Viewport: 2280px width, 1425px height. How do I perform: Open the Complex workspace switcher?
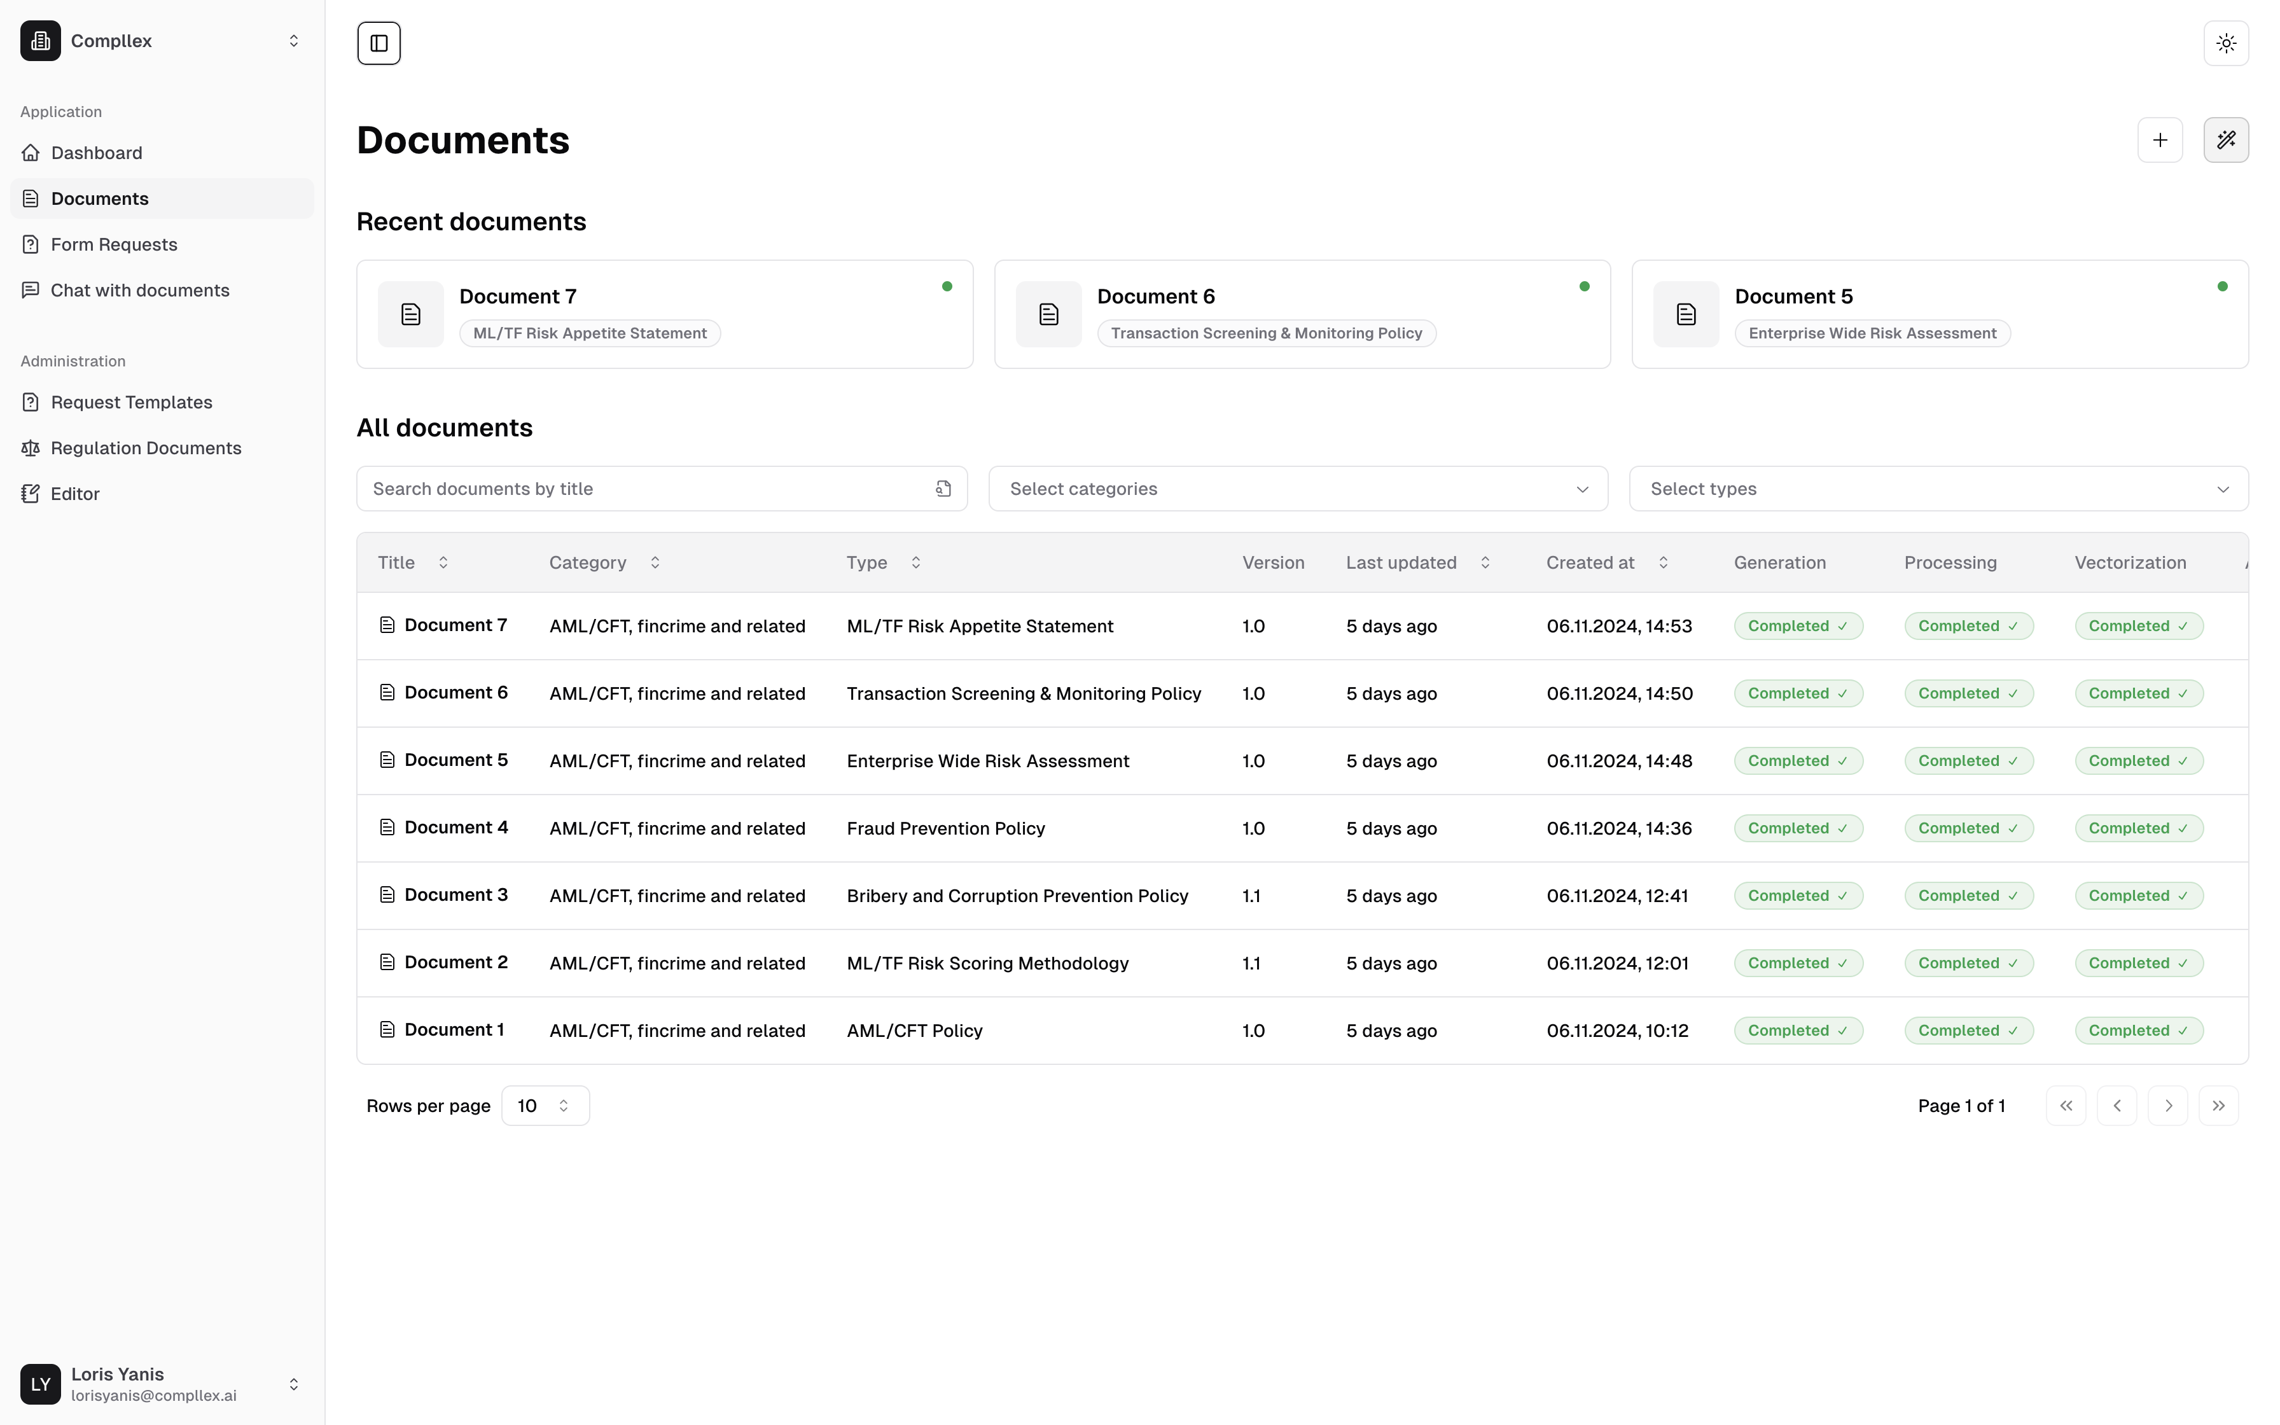tap(162, 41)
